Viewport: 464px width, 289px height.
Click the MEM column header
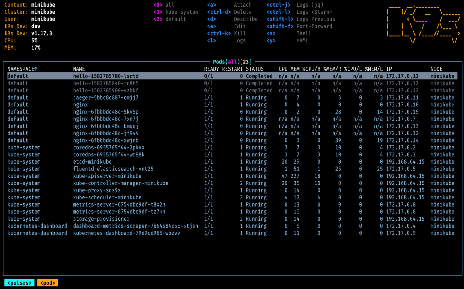point(295,69)
